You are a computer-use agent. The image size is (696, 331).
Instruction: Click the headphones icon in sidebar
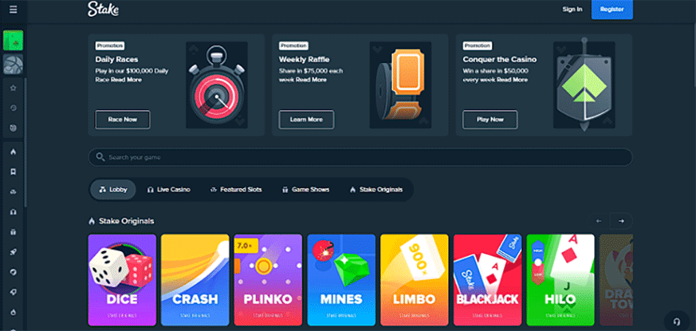(x=13, y=212)
